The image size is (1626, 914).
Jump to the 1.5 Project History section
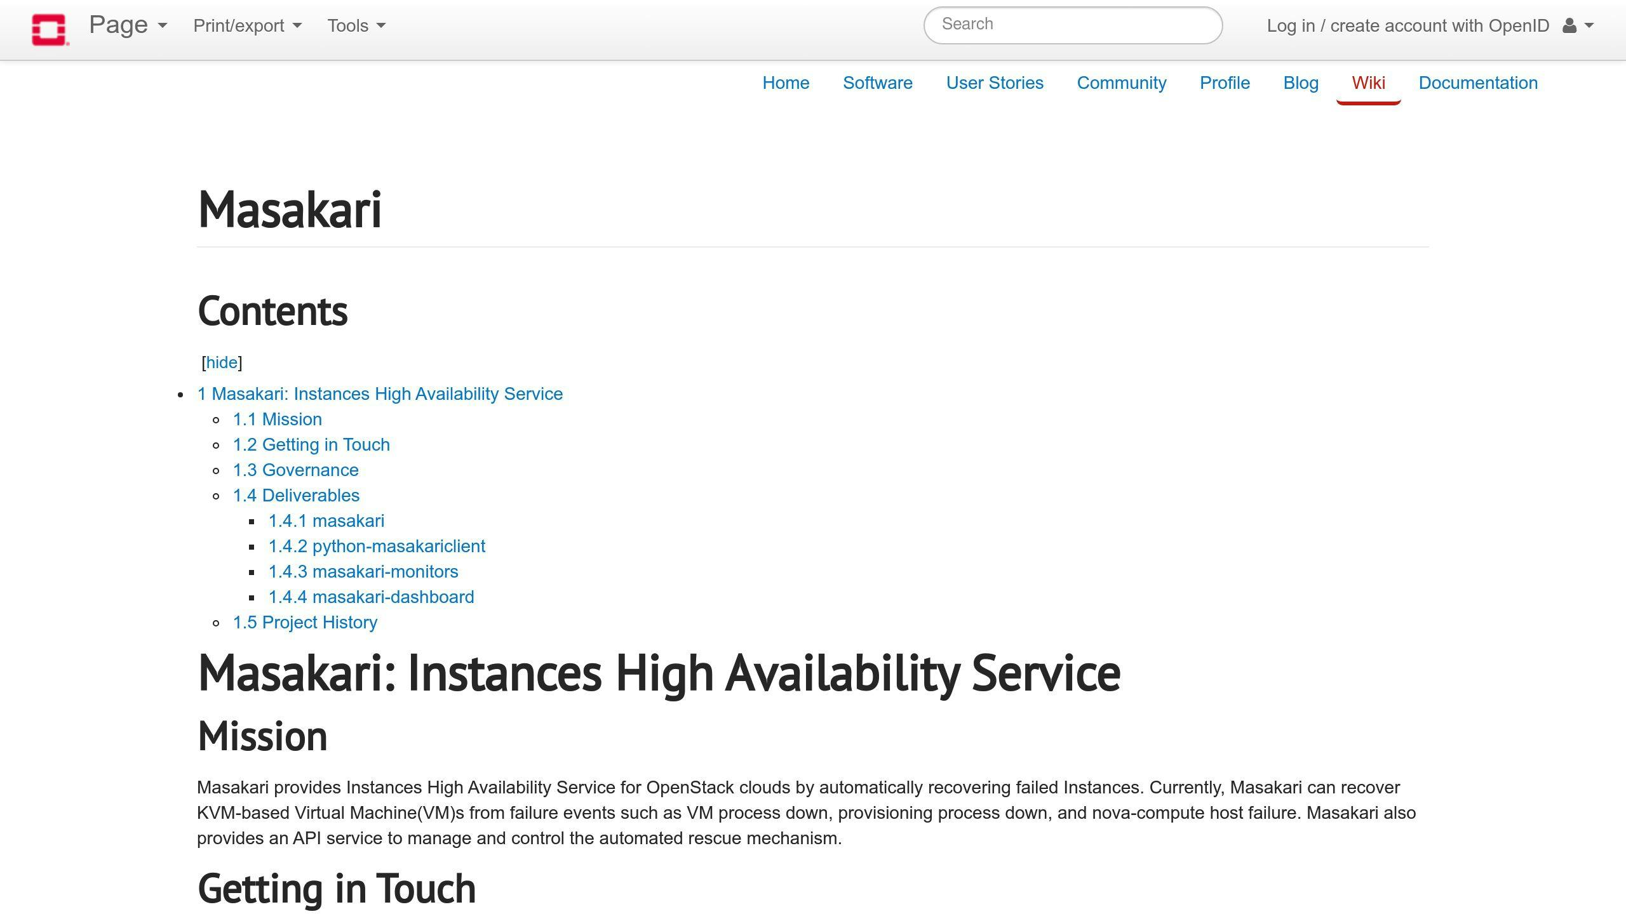point(305,623)
